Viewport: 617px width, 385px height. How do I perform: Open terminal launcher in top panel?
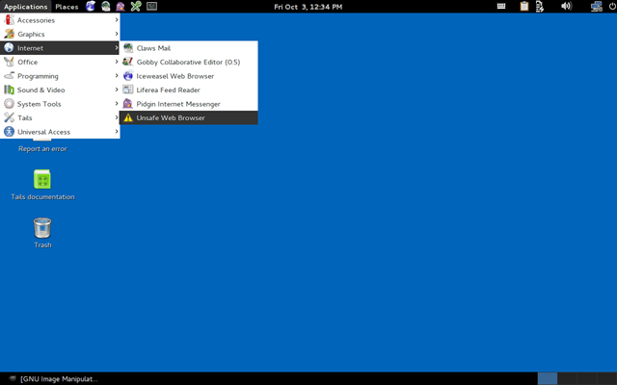point(151,7)
